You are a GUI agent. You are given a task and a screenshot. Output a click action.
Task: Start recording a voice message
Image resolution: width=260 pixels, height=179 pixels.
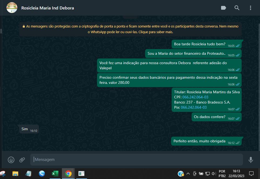[251, 160]
